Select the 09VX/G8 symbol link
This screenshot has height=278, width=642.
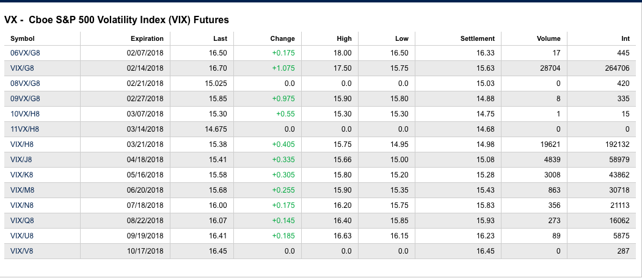pos(25,99)
